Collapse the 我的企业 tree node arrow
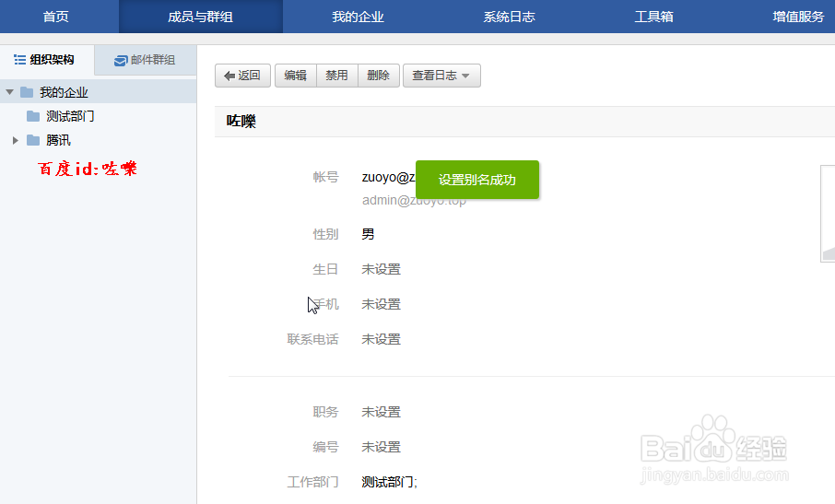Viewport: 835px width, 504px height. pyautogui.click(x=9, y=92)
